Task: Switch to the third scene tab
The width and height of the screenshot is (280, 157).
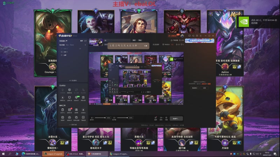Action: tap(72, 45)
